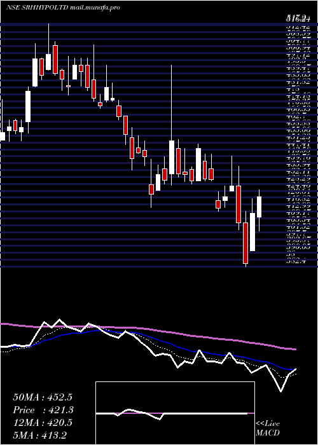Open the MACD inset chart box
The image size is (318, 445).
point(175,413)
